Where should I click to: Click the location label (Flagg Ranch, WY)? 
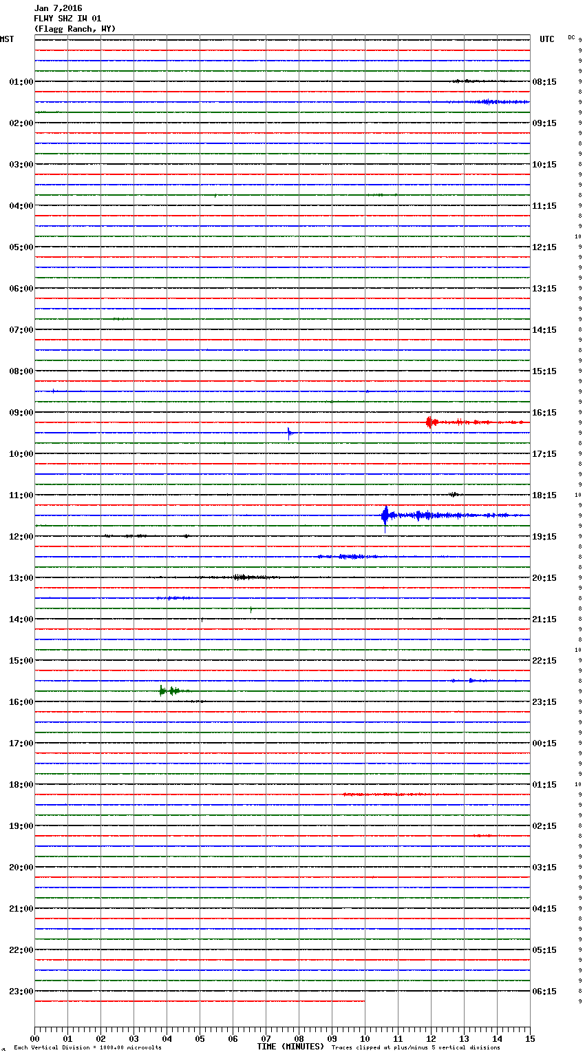75,29
